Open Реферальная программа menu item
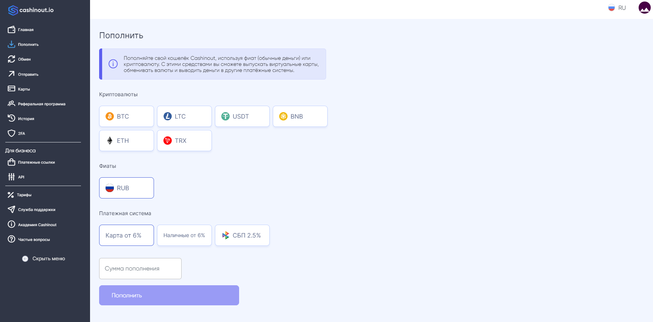653x322 pixels. click(x=41, y=104)
